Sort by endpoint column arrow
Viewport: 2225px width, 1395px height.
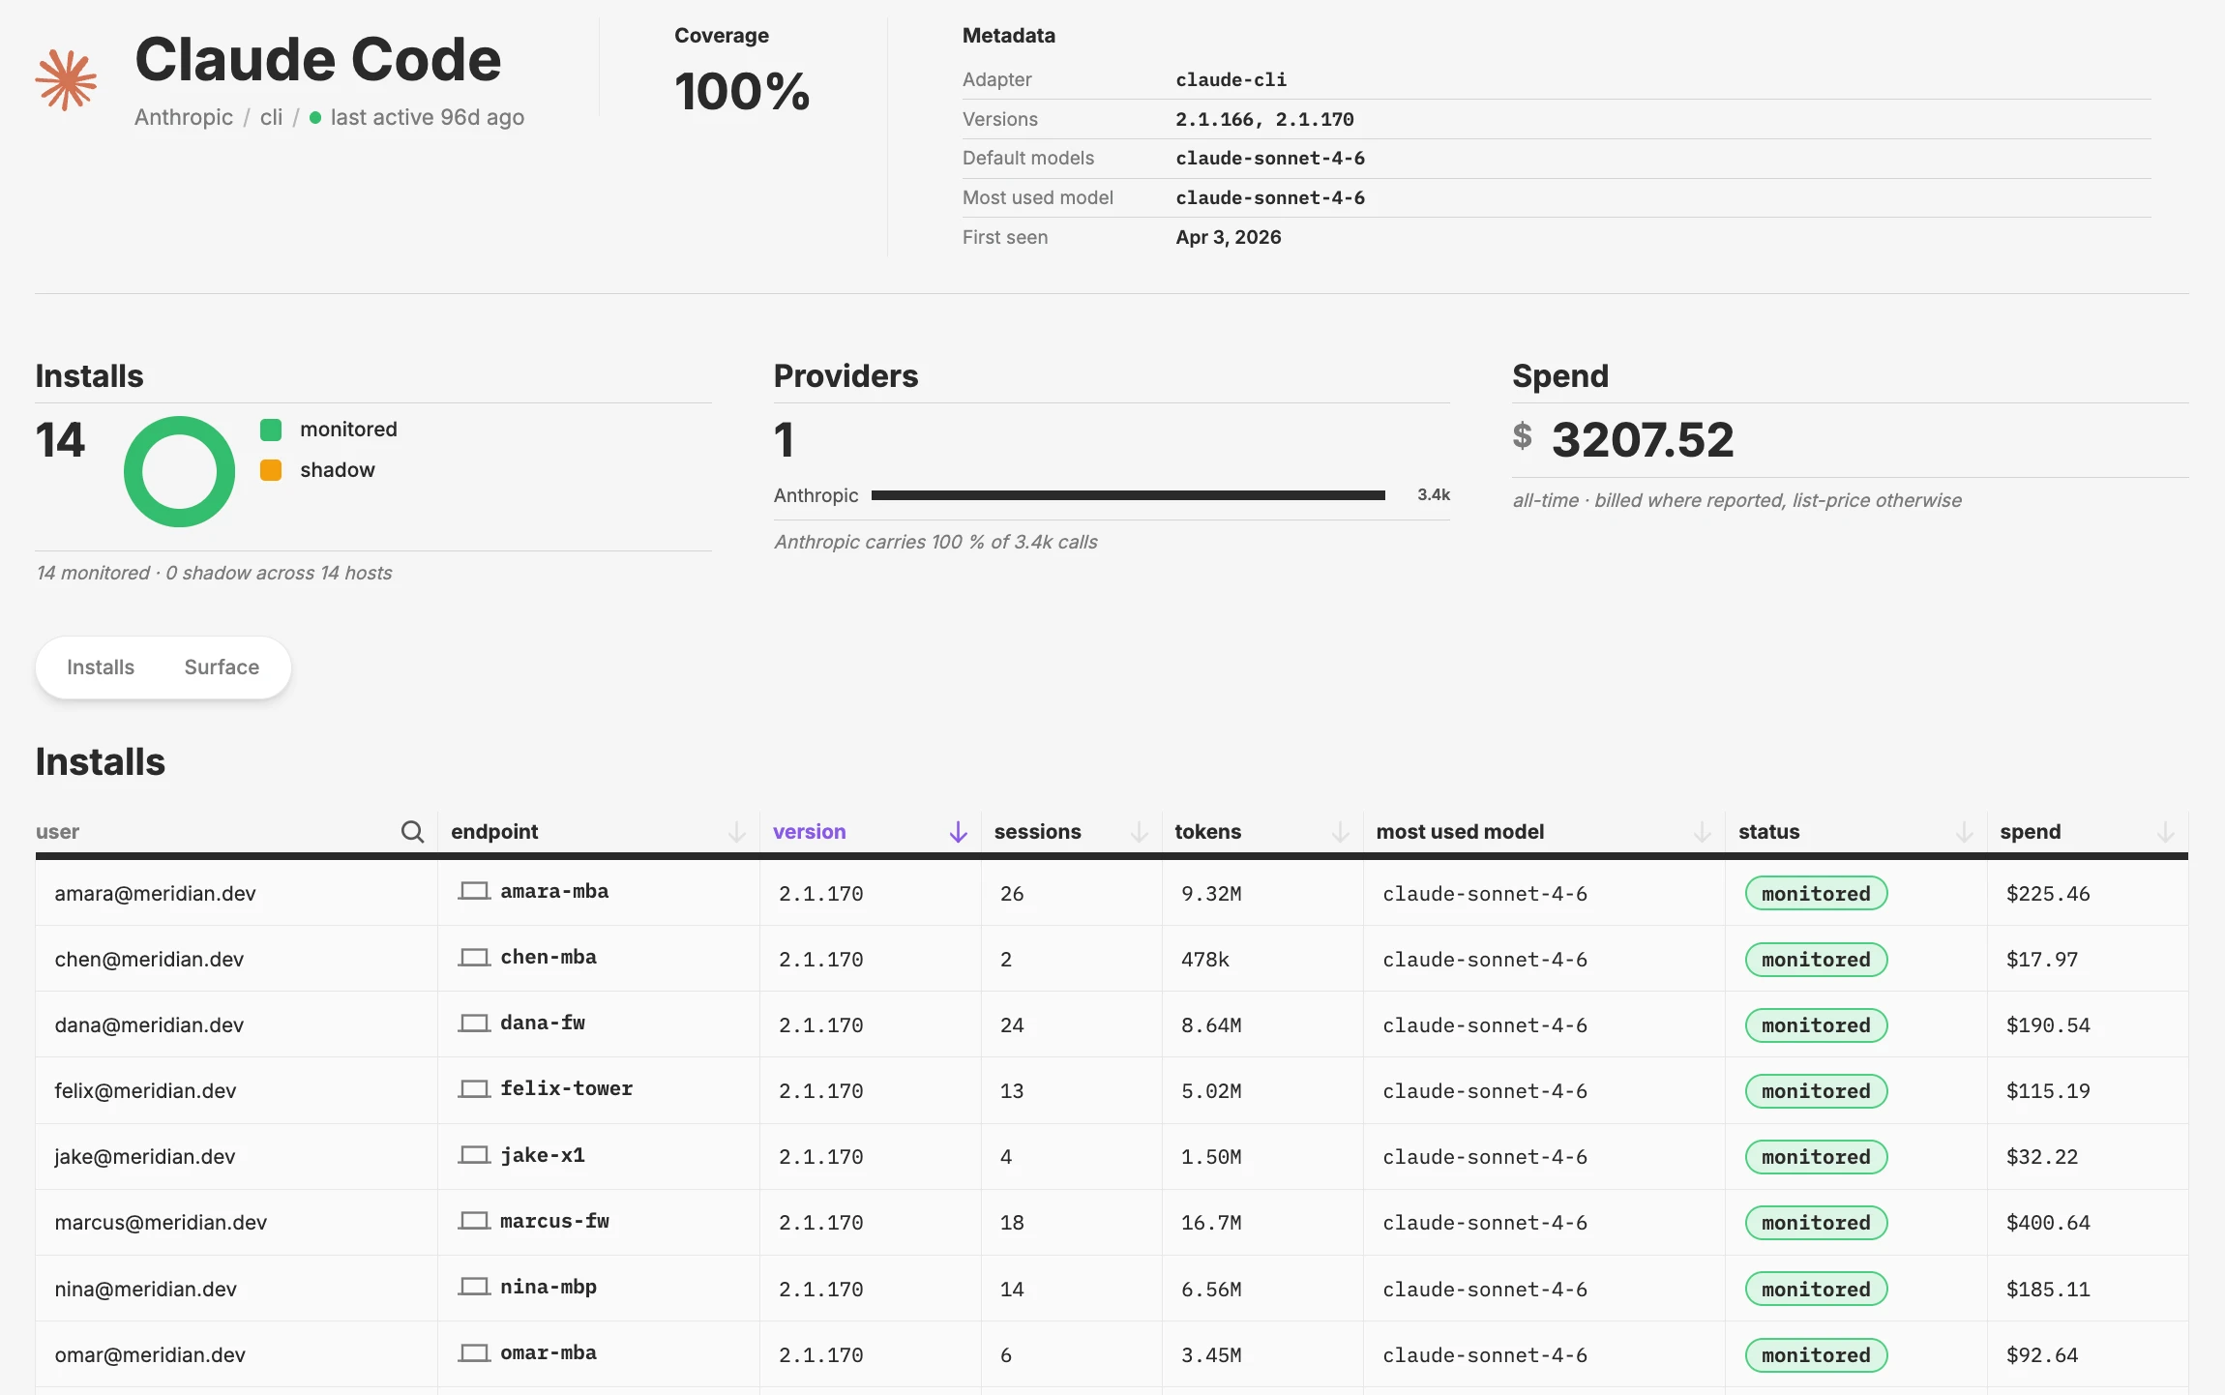[737, 832]
